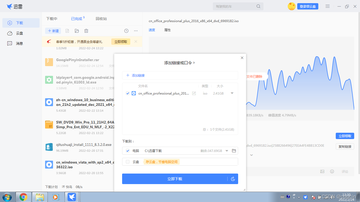Screen dimensions: 360x202
Task: Enable the 云盘 storage checkbox
Action: [x=128, y=162]
